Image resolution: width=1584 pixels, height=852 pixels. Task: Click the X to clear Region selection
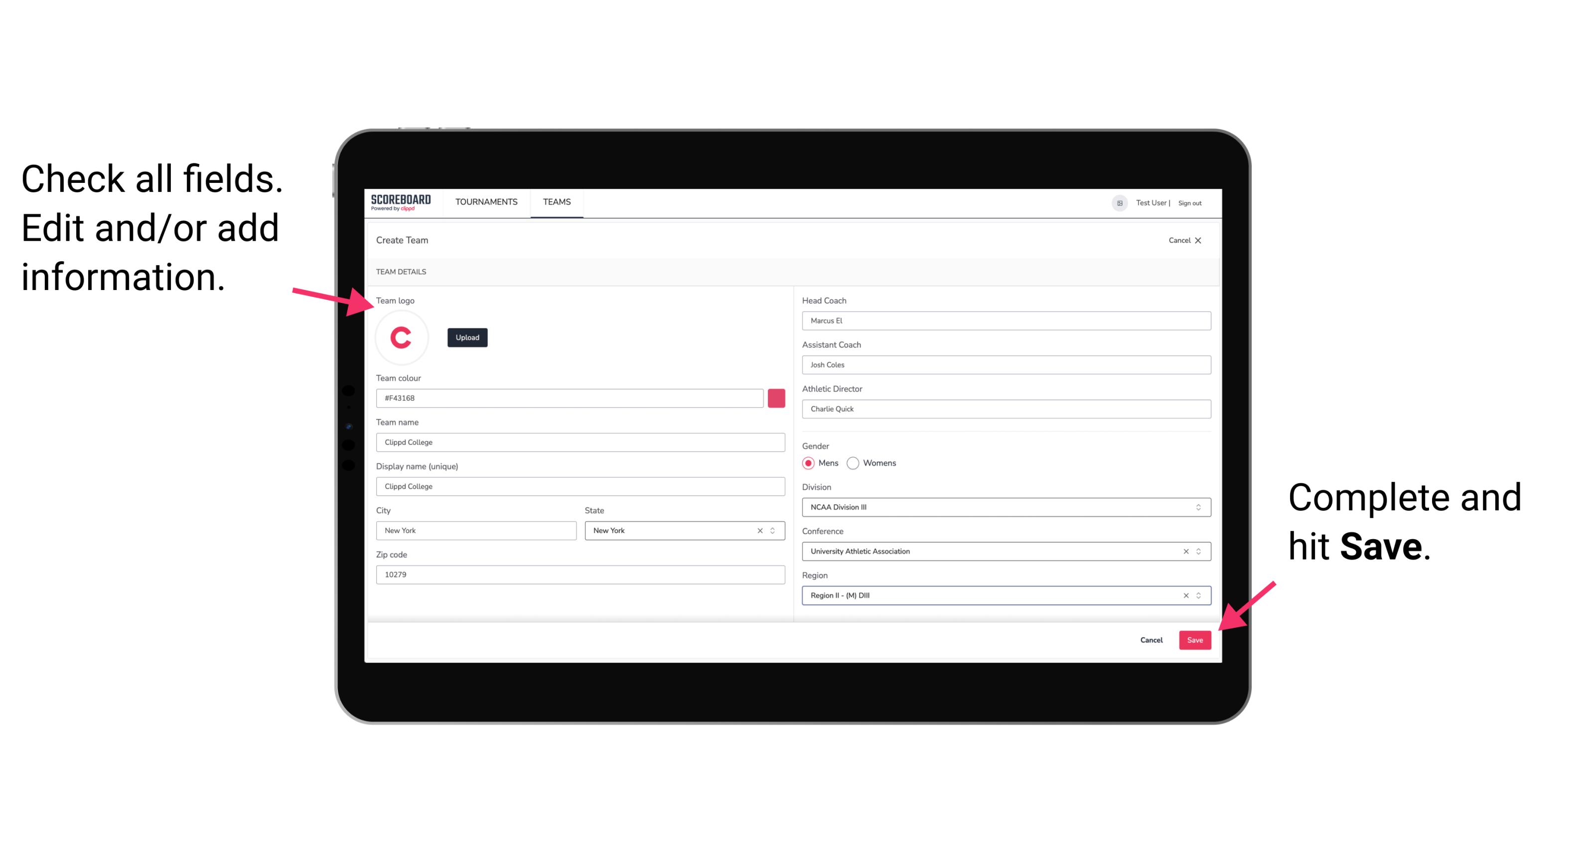(1183, 595)
